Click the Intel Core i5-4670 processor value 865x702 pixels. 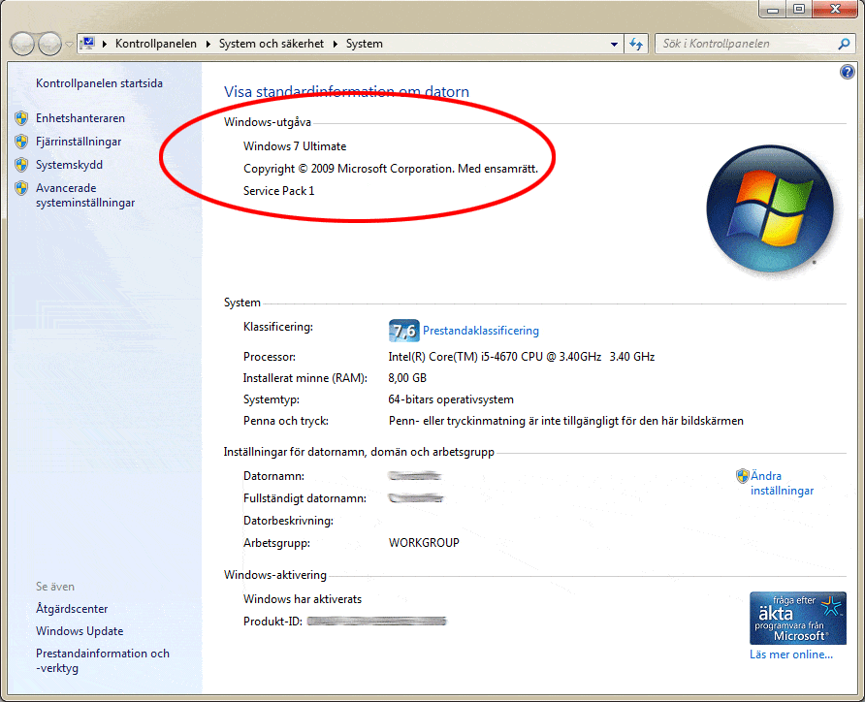tap(522, 357)
